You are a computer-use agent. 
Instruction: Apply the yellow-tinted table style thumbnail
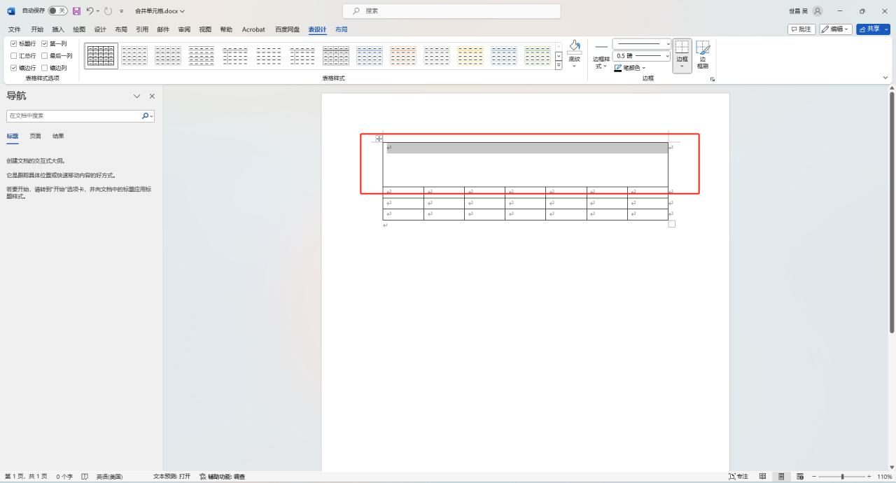pos(470,55)
